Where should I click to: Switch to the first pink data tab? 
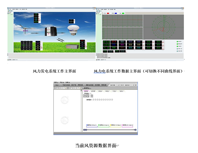tap(86, 91)
